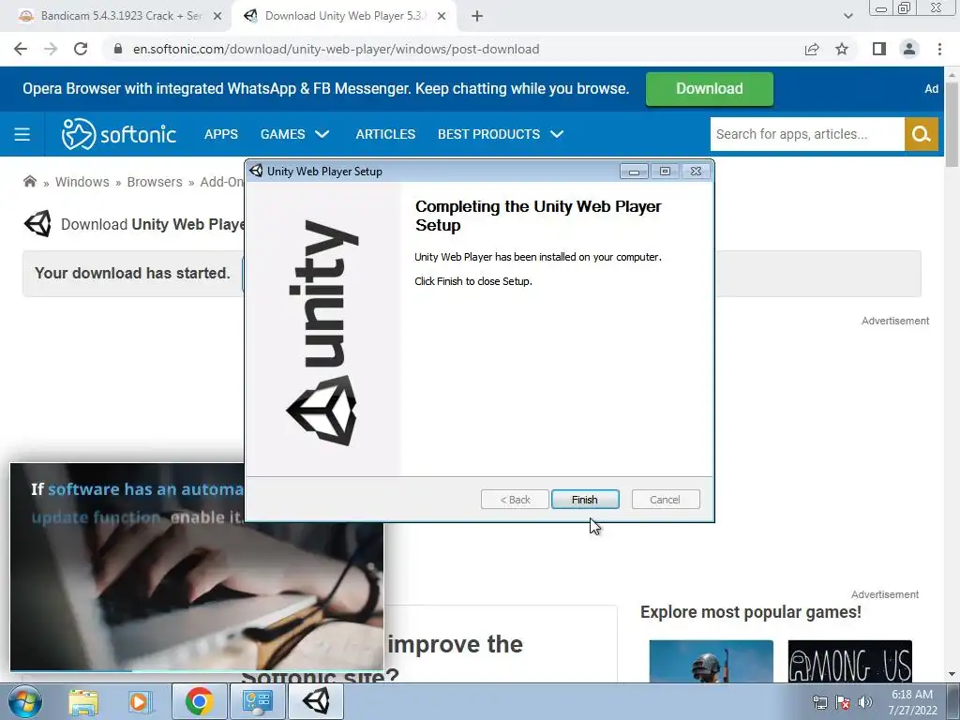Open the APPS menu item

click(221, 134)
